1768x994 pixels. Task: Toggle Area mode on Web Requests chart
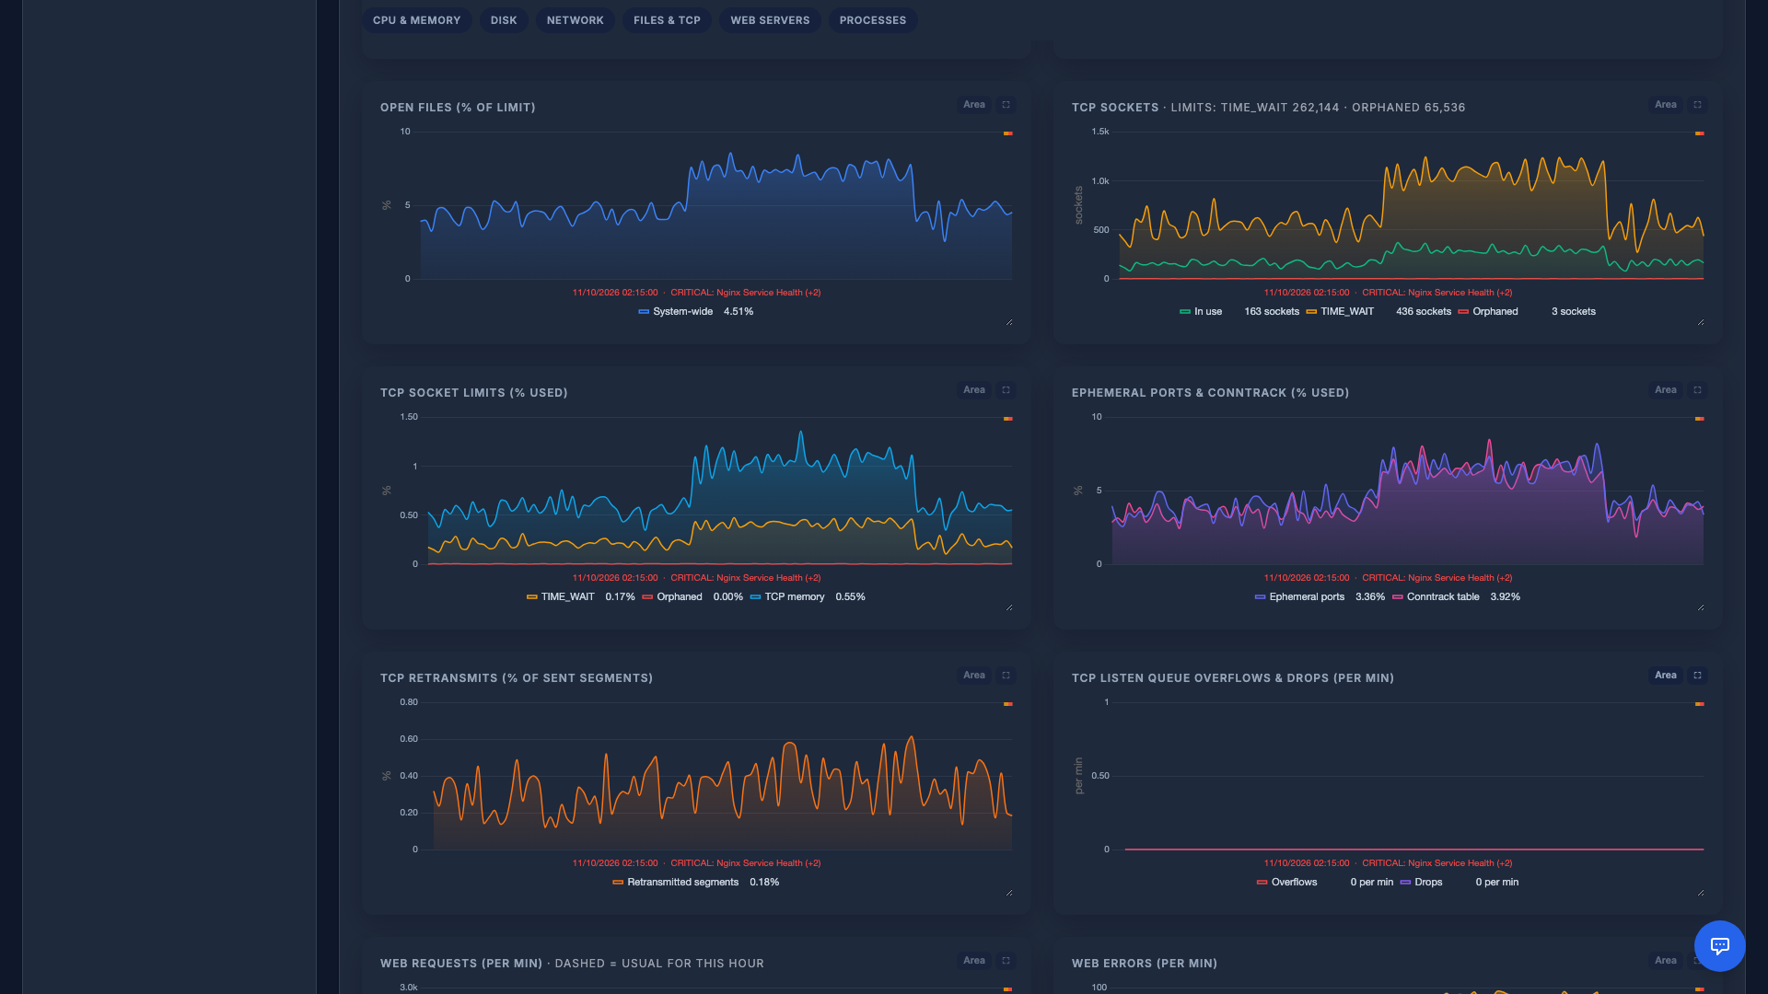(x=974, y=961)
